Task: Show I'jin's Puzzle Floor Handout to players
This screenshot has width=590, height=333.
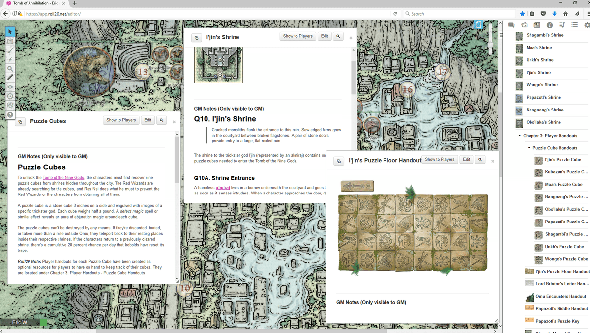Action: [x=439, y=159]
